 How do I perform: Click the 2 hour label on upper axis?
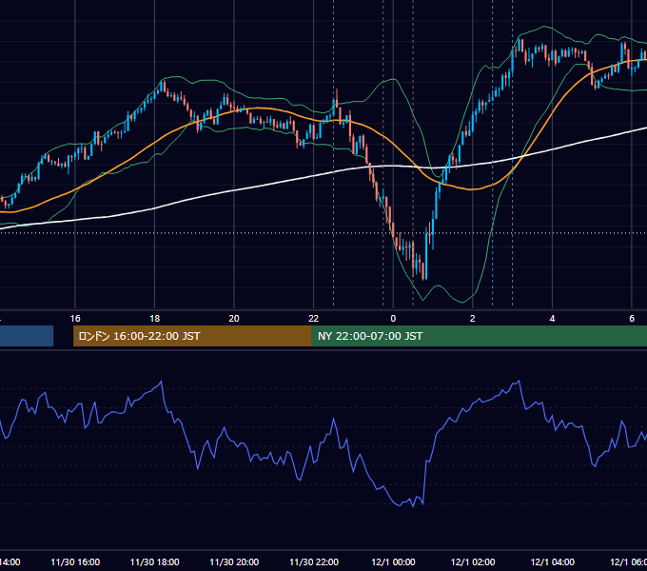tap(473, 319)
